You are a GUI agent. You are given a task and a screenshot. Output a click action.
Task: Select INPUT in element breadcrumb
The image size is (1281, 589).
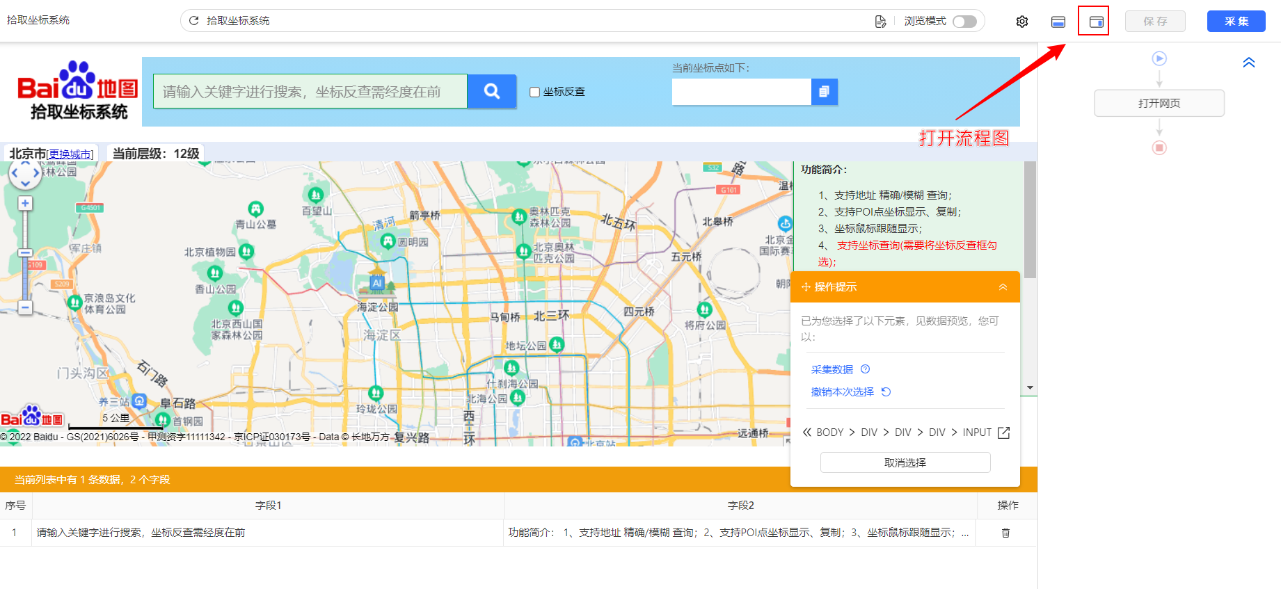point(977,433)
